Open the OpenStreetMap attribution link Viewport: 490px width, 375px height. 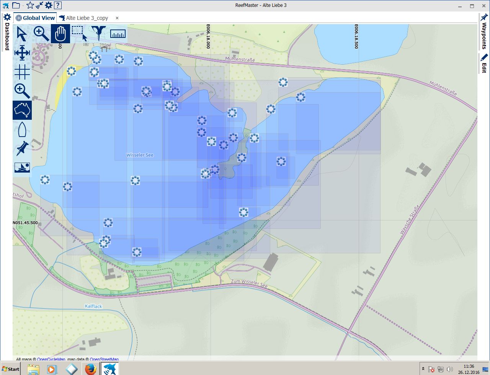(x=104, y=359)
